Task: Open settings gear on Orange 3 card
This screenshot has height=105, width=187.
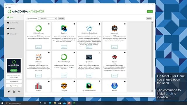Action: [x=74, y=81]
